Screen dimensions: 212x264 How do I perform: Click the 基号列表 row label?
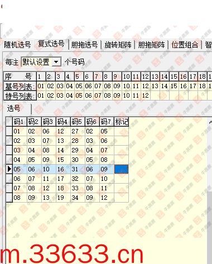20,86
